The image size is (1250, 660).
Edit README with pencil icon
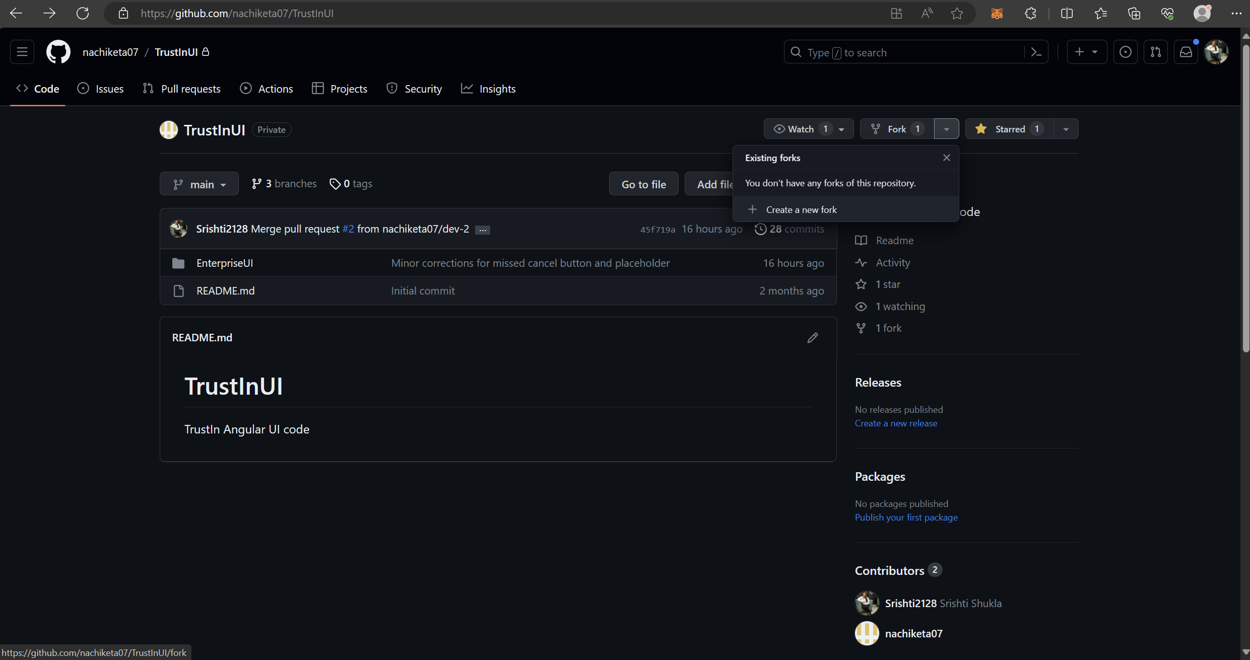pos(812,338)
